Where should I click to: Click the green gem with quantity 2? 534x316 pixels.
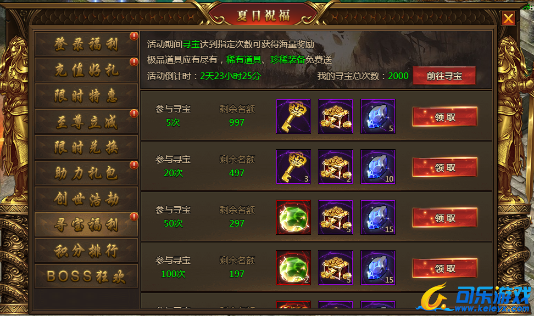tap(293, 268)
